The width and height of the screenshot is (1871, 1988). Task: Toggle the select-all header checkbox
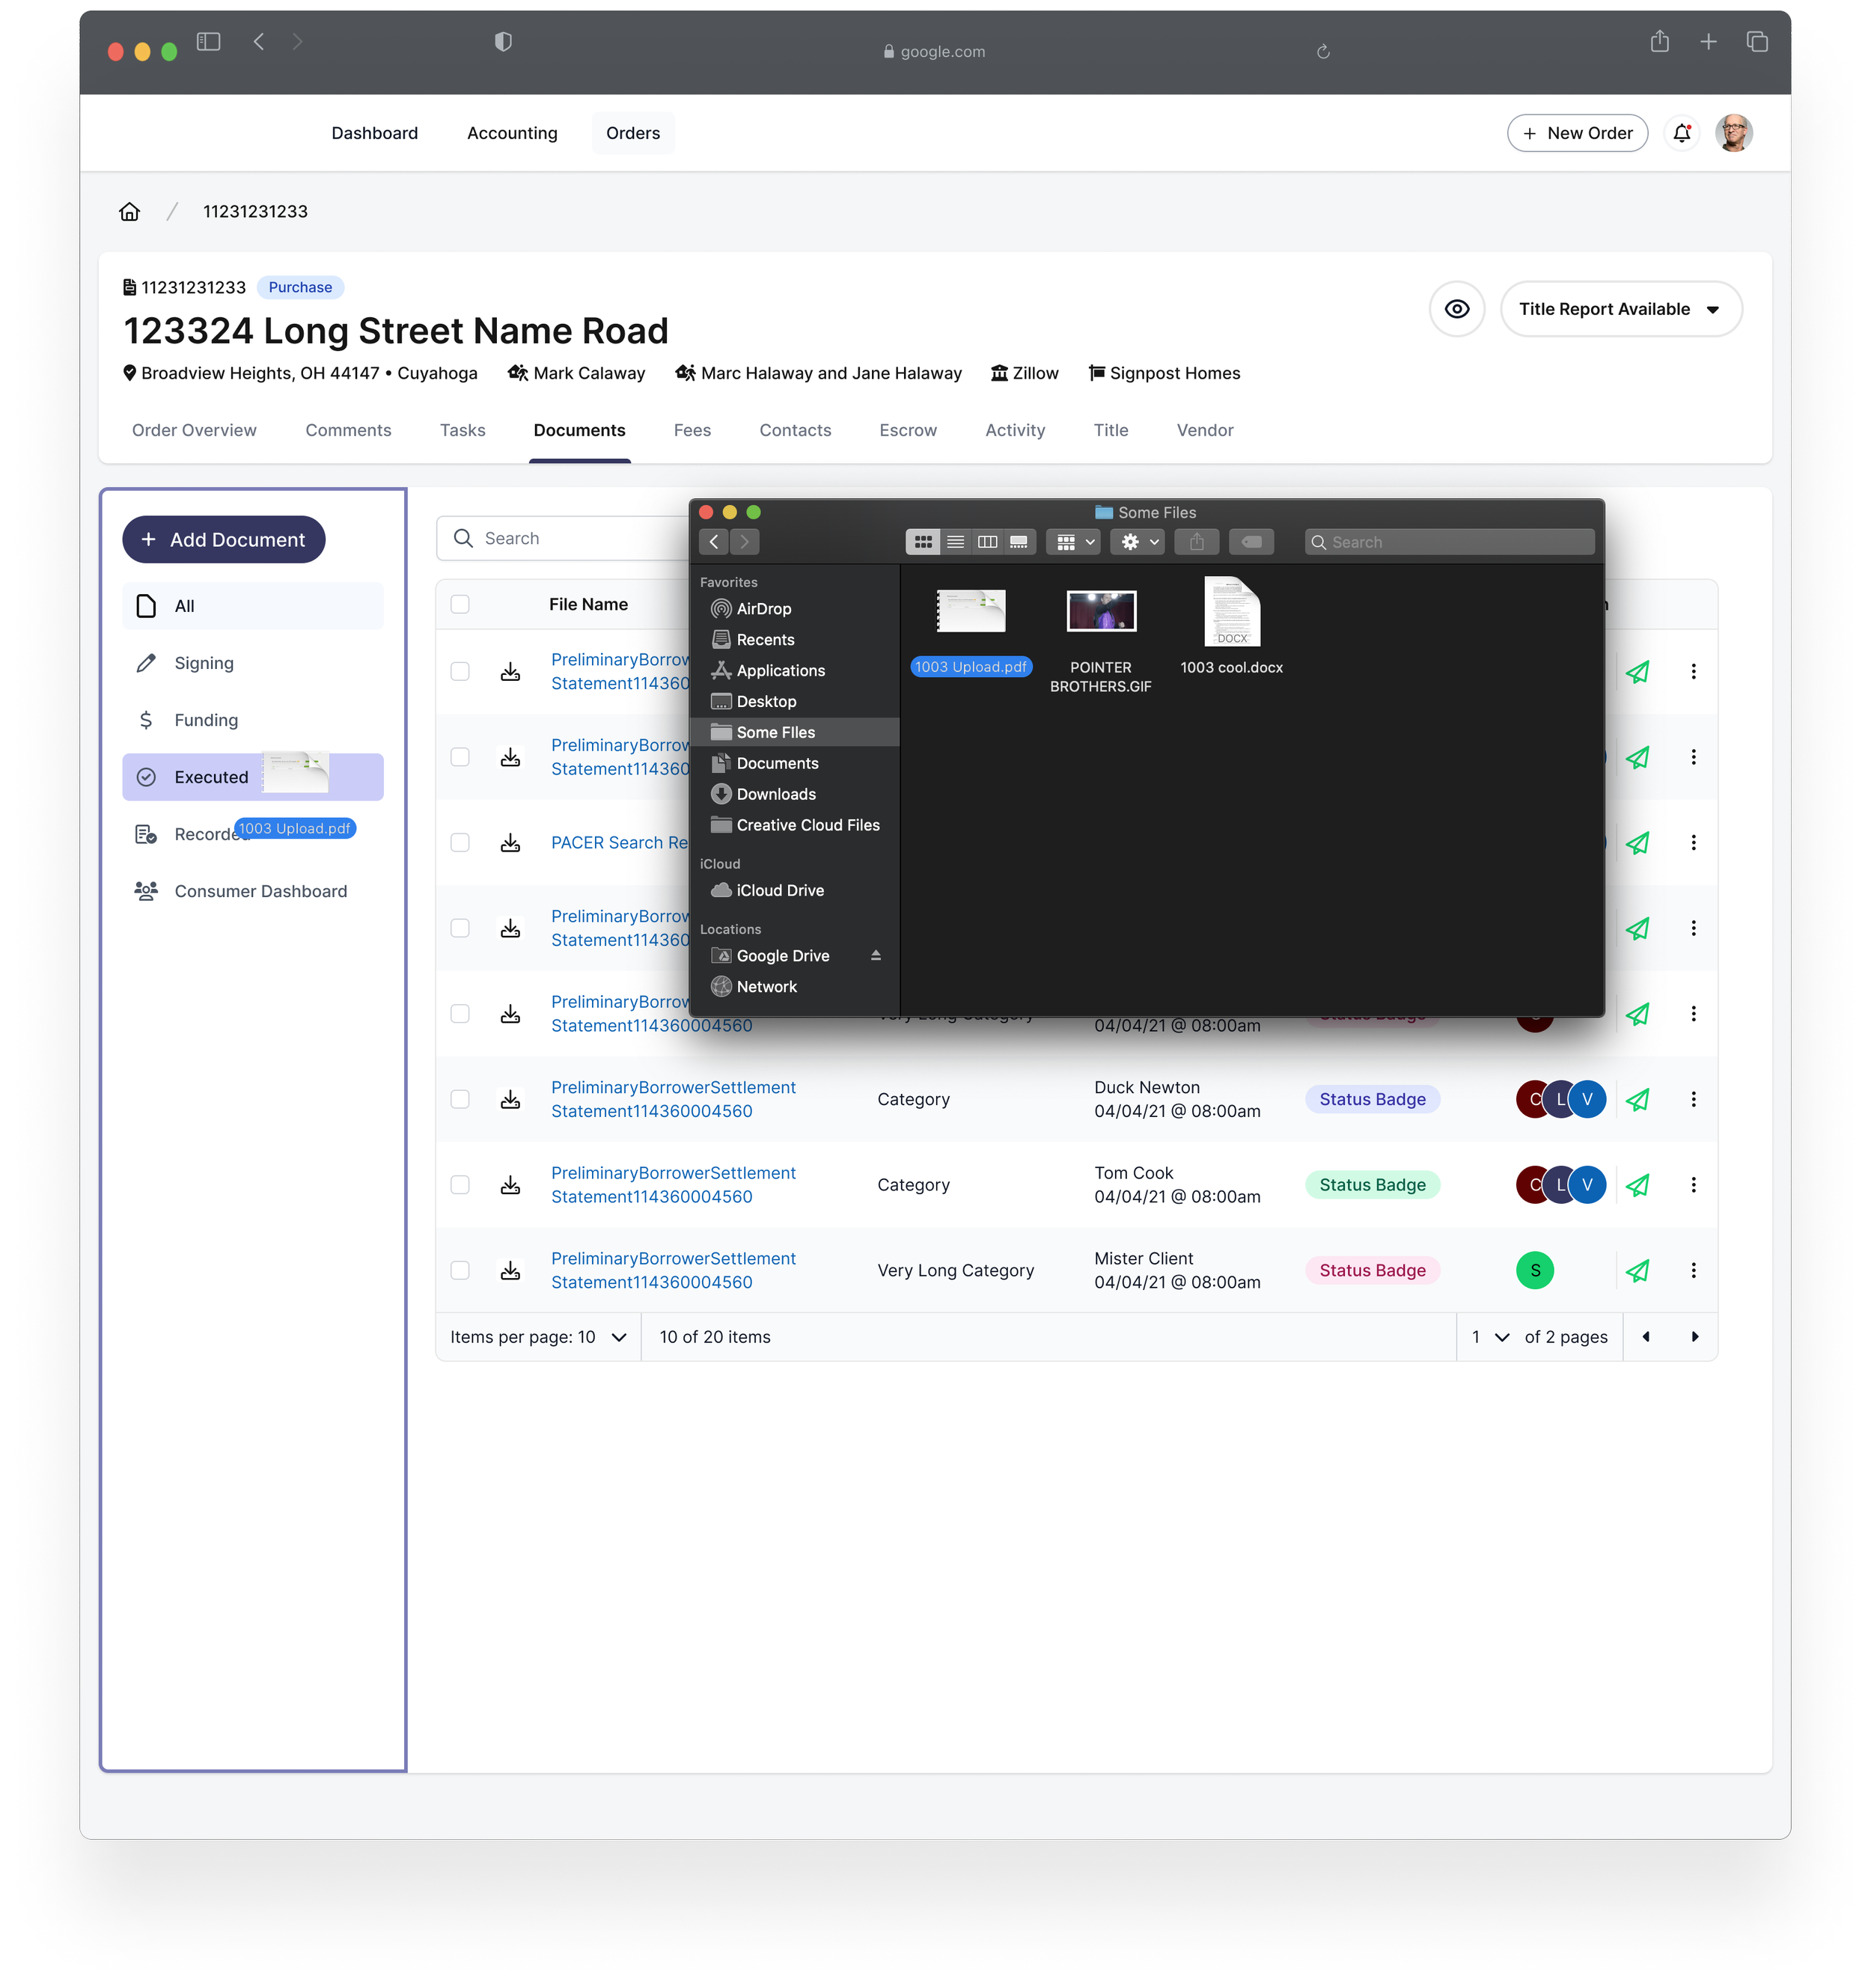tap(460, 604)
